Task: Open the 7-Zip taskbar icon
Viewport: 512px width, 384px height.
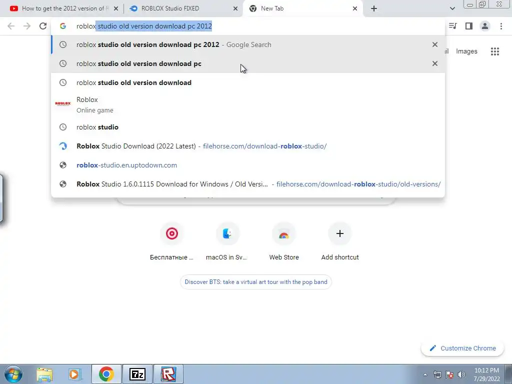Action: coord(137,374)
